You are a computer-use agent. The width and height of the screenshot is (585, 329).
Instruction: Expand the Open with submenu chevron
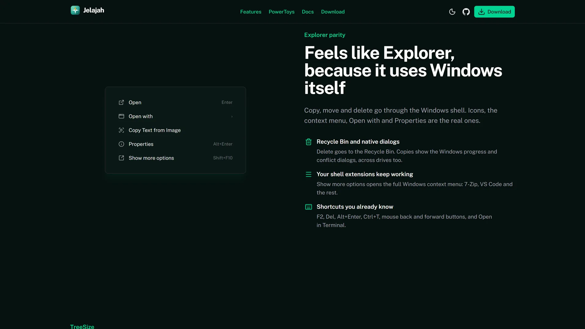(x=232, y=116)
